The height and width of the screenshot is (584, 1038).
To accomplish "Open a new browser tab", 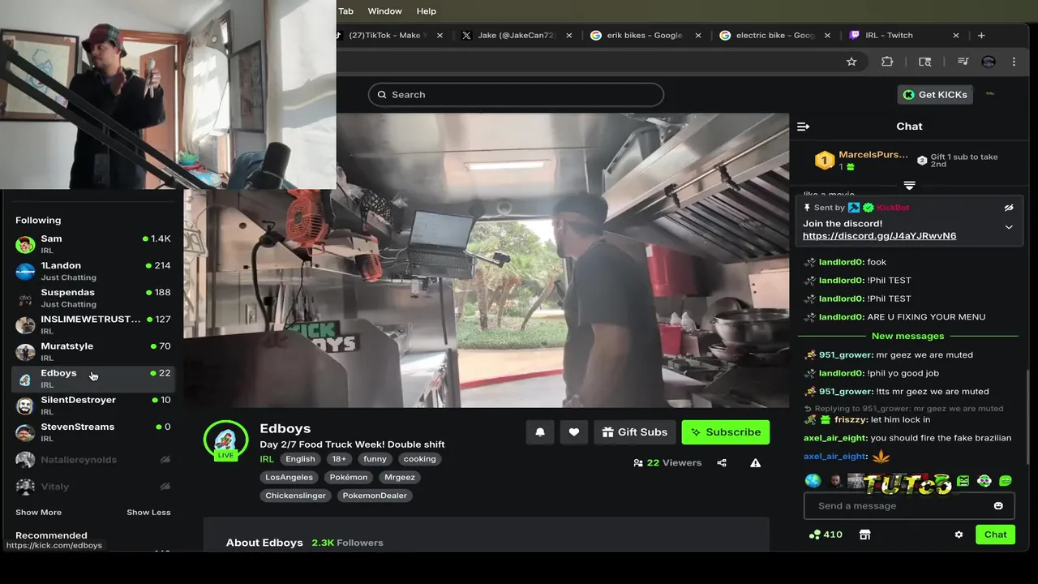I will pos(981,36).
